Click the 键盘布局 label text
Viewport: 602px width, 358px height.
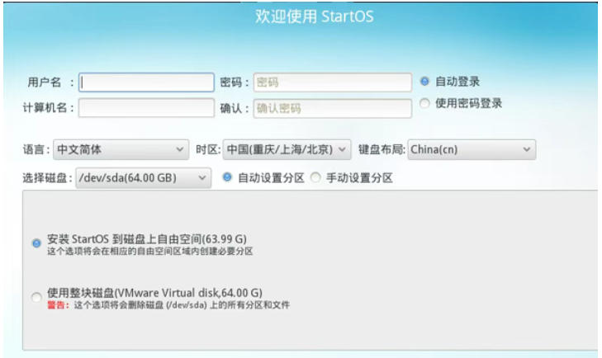coord(381,150)
